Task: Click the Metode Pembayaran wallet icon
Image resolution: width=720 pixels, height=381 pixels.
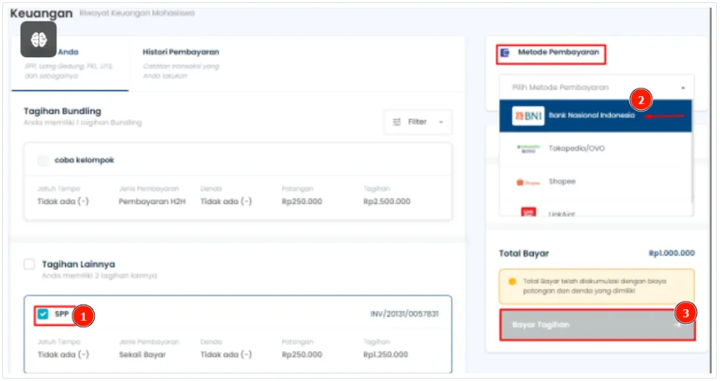Action: coord(505,53)
